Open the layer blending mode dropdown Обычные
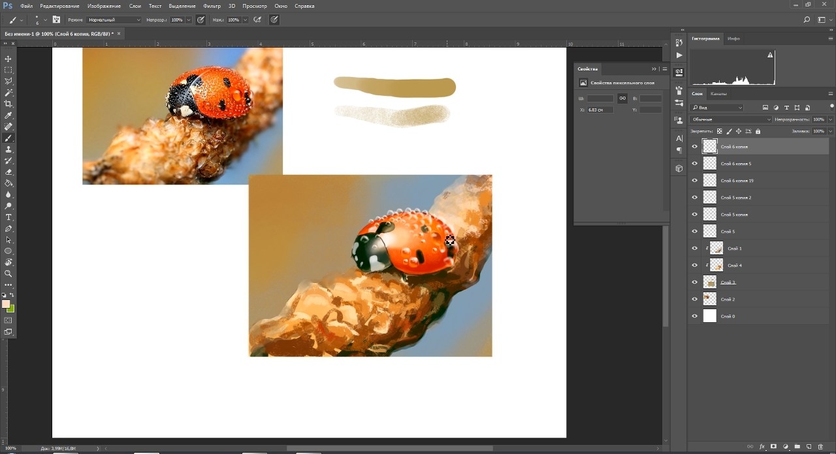Image resolution: width=836 pixels, height=454 pixels. [730, 119]
